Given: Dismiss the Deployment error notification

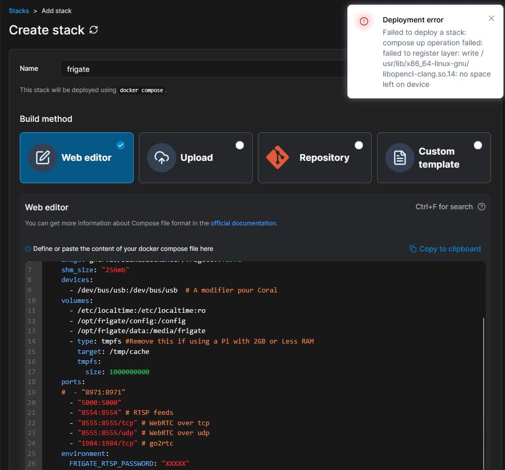Looking at the screenshot, I should tap(491, 18).
